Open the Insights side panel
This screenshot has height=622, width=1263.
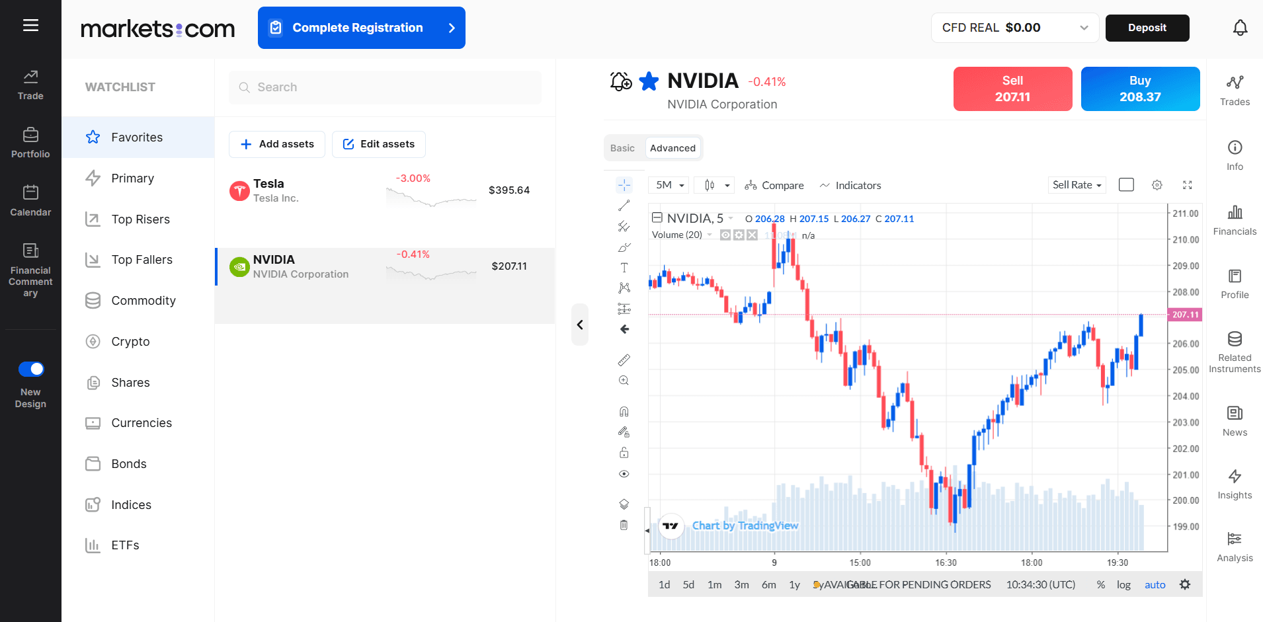click(x=1235, y=485)
